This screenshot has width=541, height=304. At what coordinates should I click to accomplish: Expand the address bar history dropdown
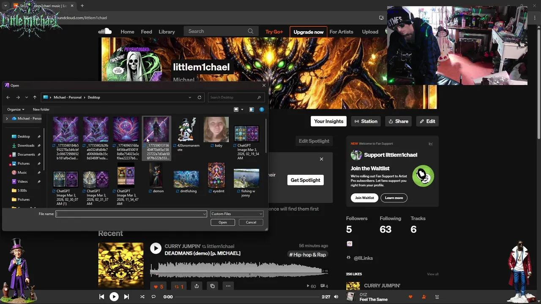[190, 98]
